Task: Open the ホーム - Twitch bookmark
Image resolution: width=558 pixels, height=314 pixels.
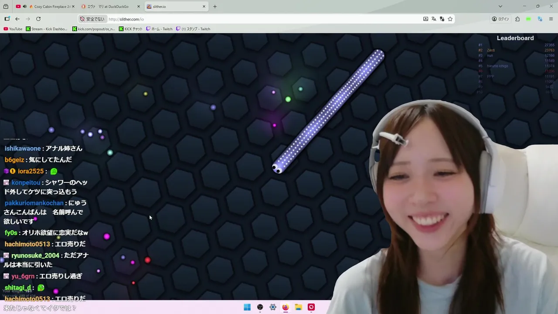Action: (159, 29)
